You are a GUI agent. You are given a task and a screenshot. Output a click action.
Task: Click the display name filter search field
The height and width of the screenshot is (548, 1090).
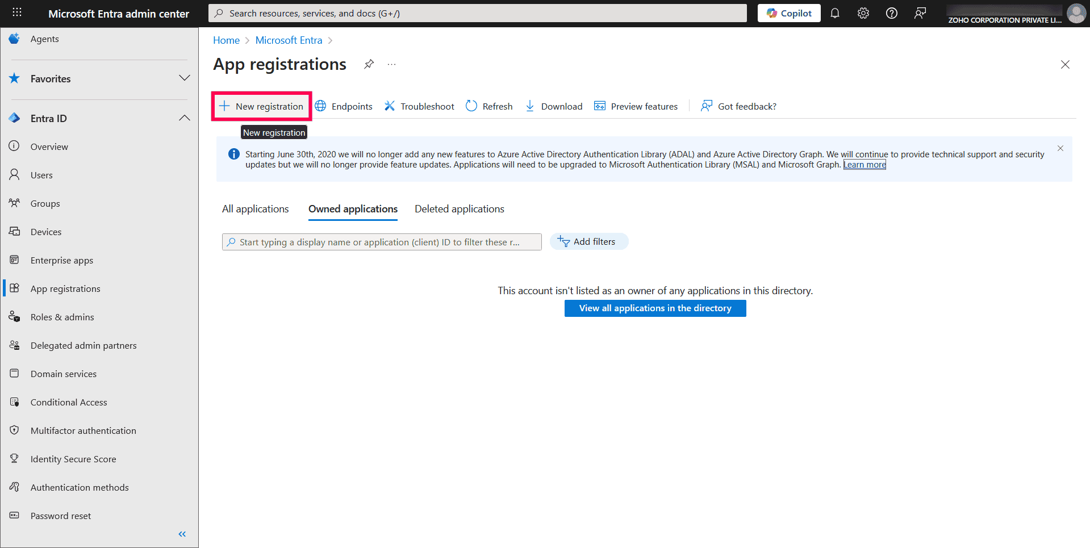tap(381, 241)
